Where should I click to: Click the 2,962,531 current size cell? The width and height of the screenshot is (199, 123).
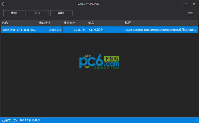[50, 30]
